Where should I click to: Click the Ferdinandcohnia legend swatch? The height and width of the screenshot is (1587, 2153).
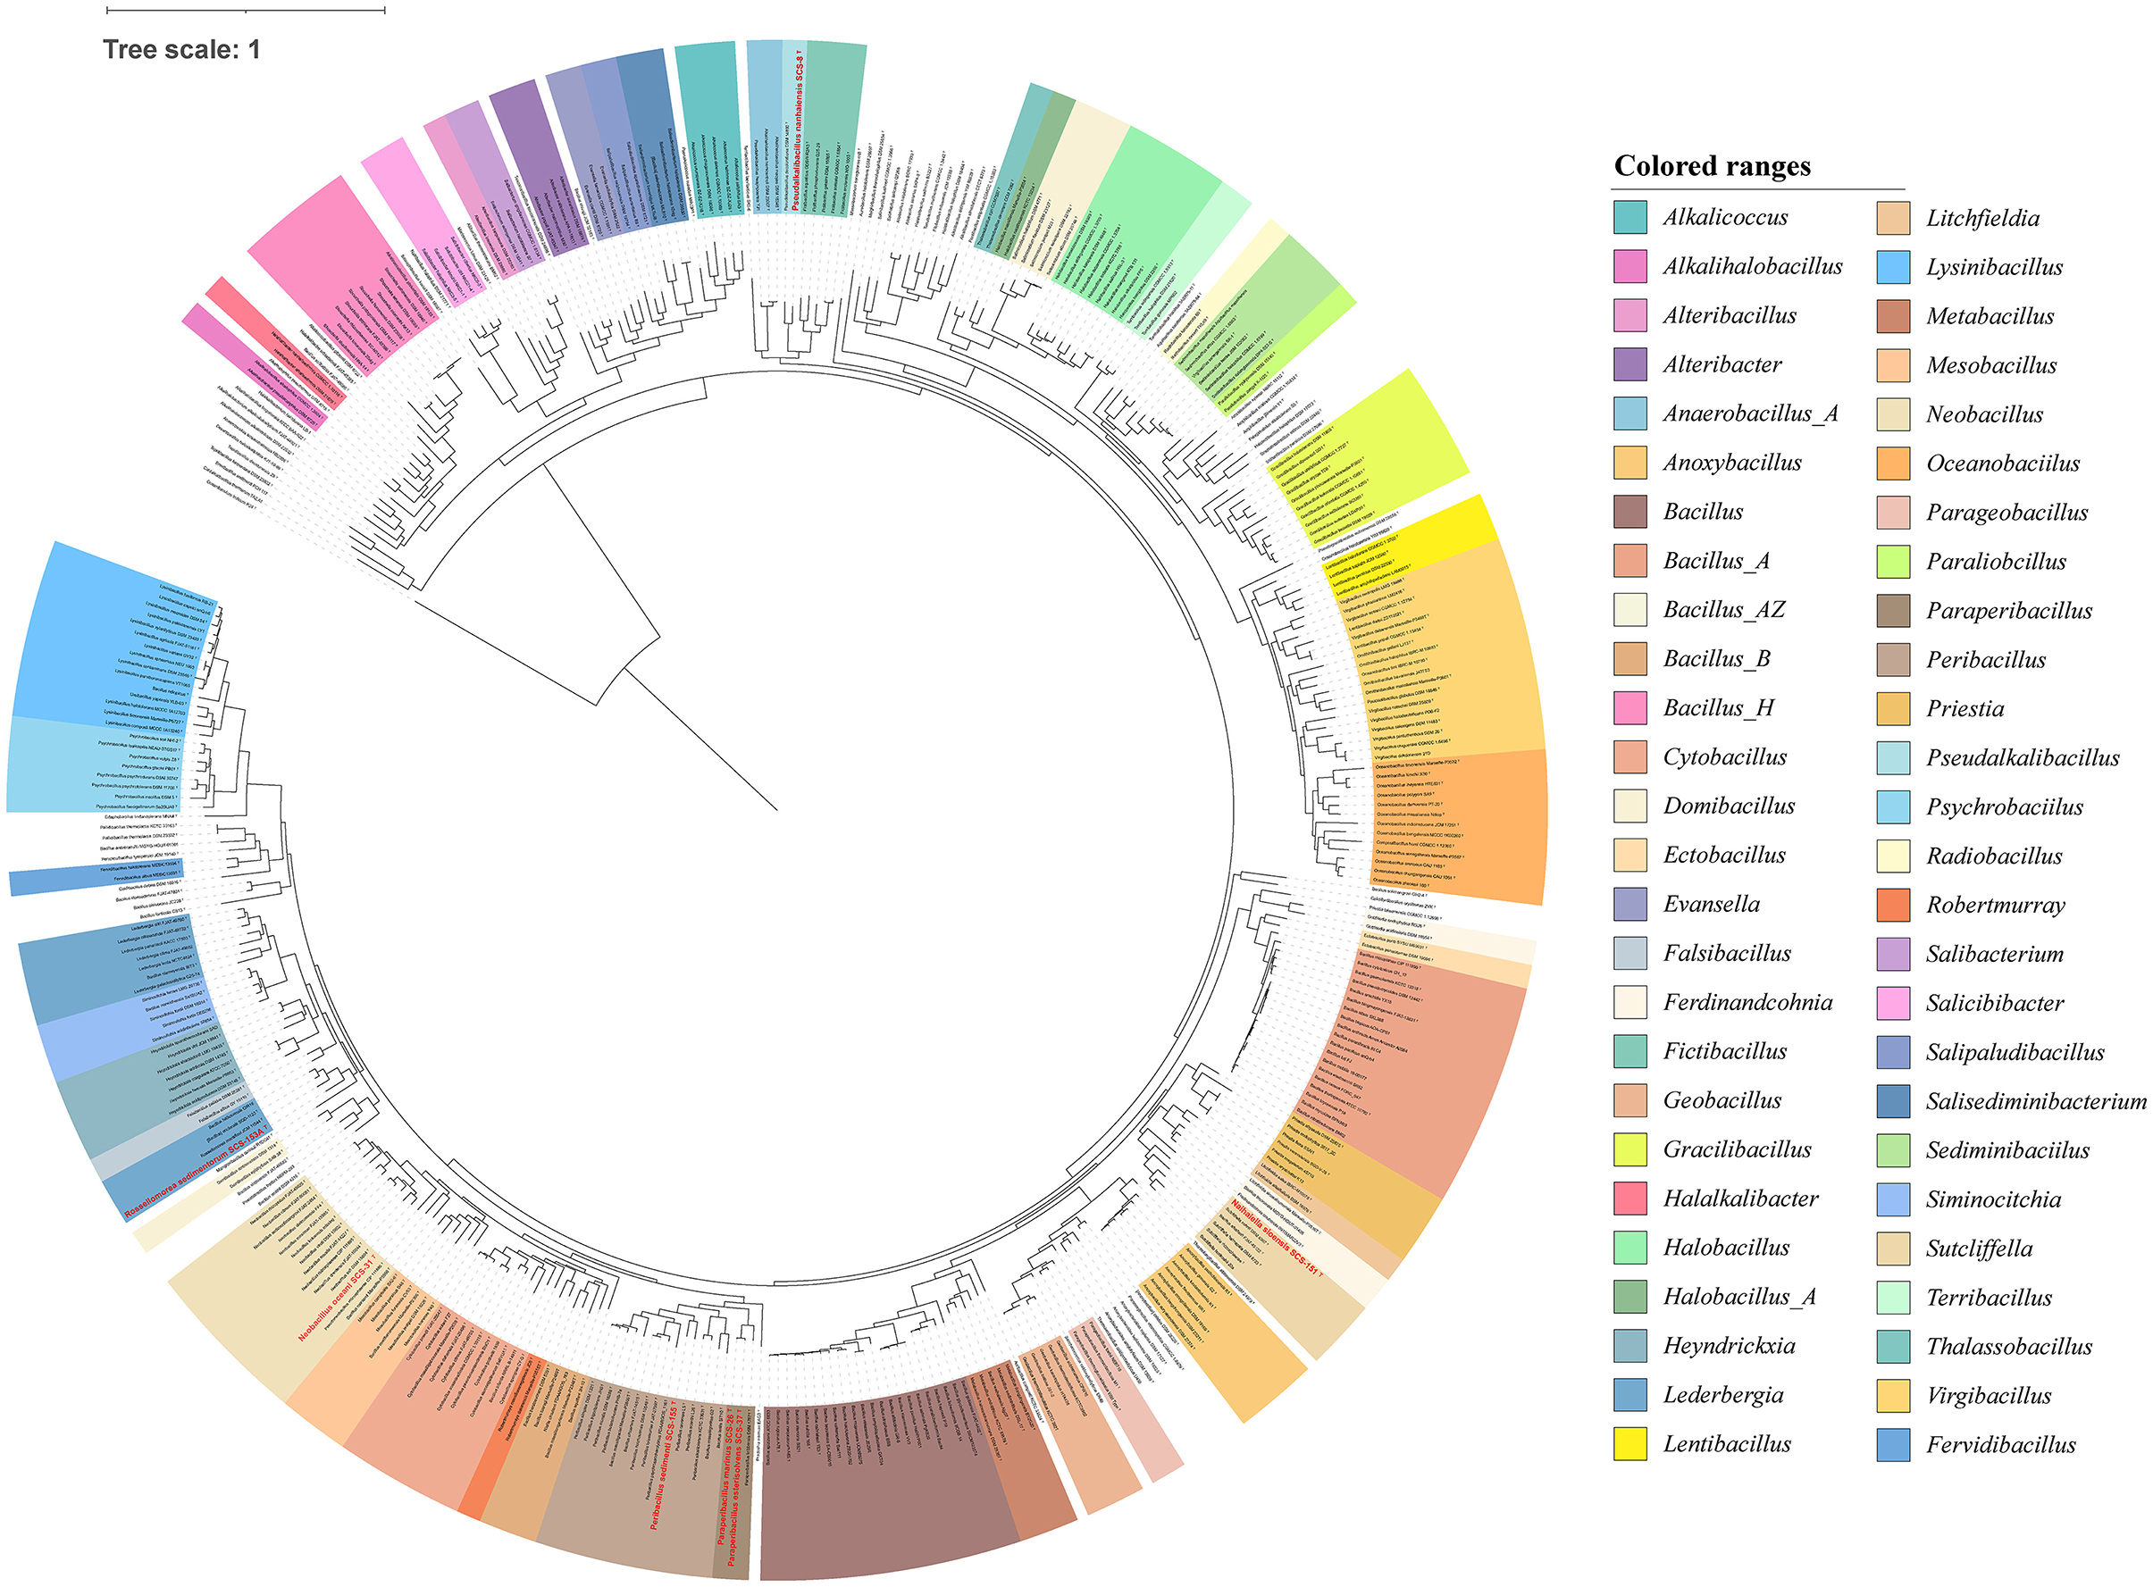[1629, 1002]
